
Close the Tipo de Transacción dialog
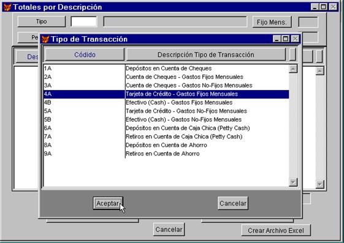tap(295, 39)
